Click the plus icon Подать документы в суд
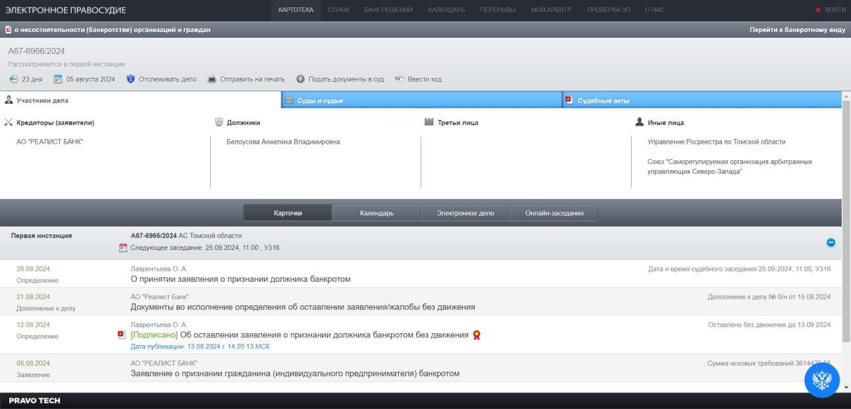851x409 pixels. point(301,79)
